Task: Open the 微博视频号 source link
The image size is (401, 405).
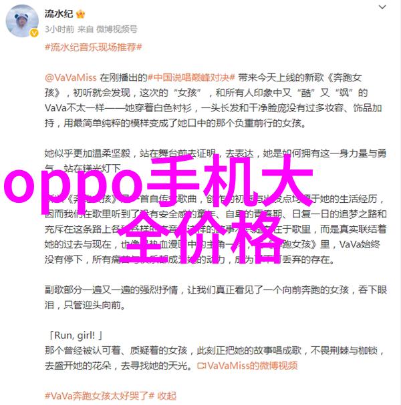Action: 117,29
